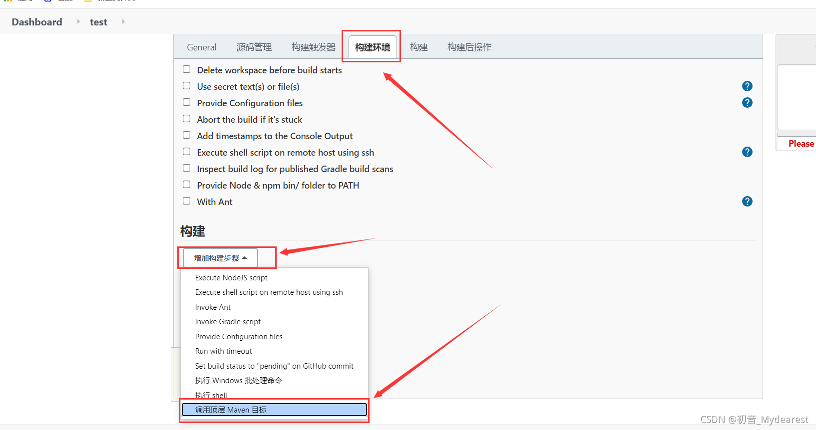Go to Dashboard breadcrumb link
This screenshot has width=816, height=430.
[x=37, y=22]
